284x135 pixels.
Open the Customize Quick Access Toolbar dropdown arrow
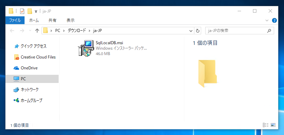point(36,11)
